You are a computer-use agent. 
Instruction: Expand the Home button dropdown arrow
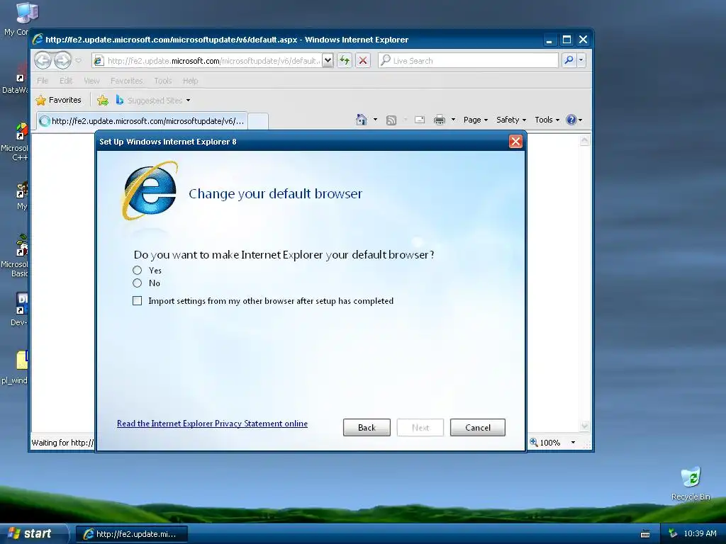coord(375,120)
